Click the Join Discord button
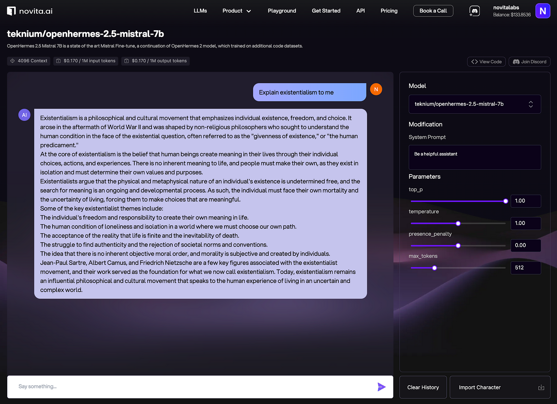This screenshot has width=557, height=404. pyautogui.click(x=529, y=62)
